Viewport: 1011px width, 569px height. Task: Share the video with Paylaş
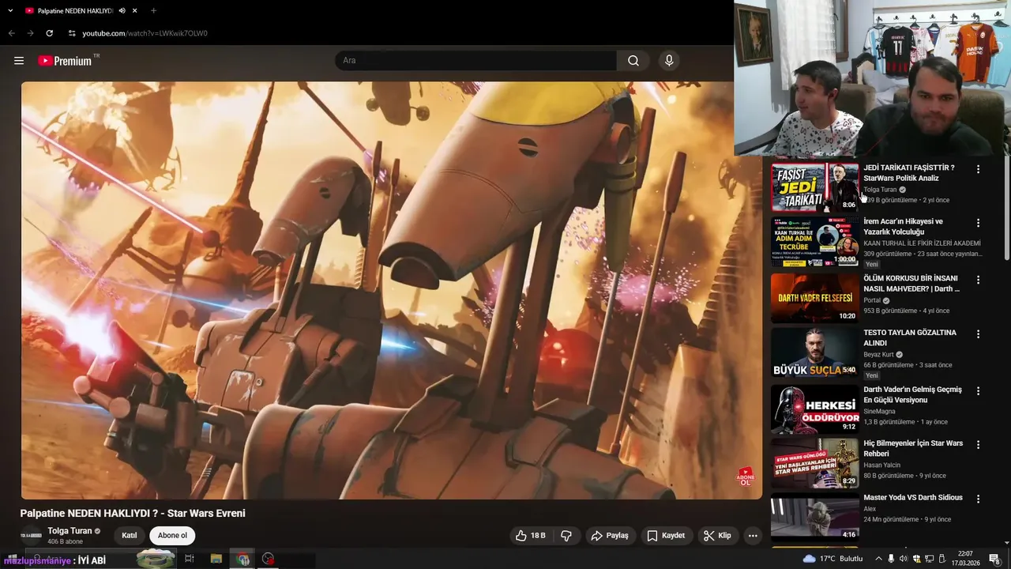click(610, 535)
